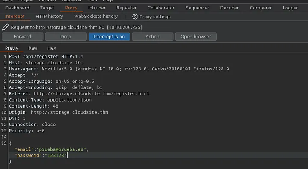Click the Accept-Encoding header line
Viewport: 308px width, 169px height.
[56, 87]
